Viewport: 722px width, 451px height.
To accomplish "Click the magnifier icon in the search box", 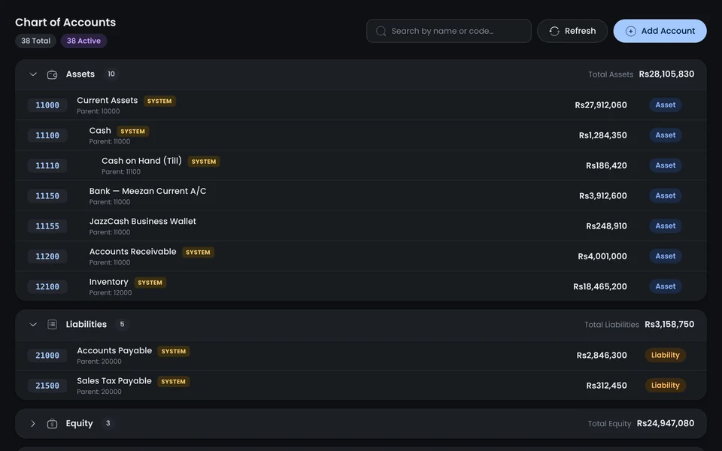I will pyautogui.click(x=381, y=31).
